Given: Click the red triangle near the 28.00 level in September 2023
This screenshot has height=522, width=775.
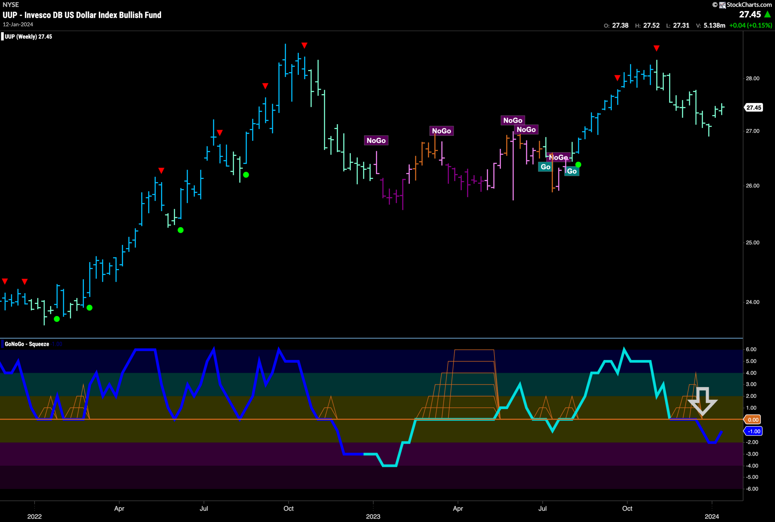Looking at the screenshot, I should pos(617,78).
